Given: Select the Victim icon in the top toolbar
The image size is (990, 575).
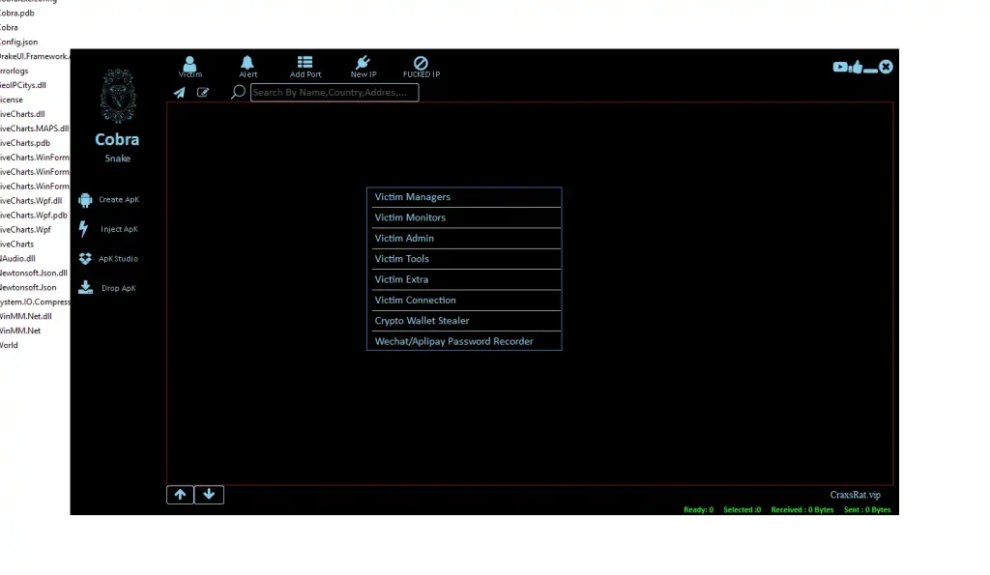Looking at the screenshot, I should point(190,64).
